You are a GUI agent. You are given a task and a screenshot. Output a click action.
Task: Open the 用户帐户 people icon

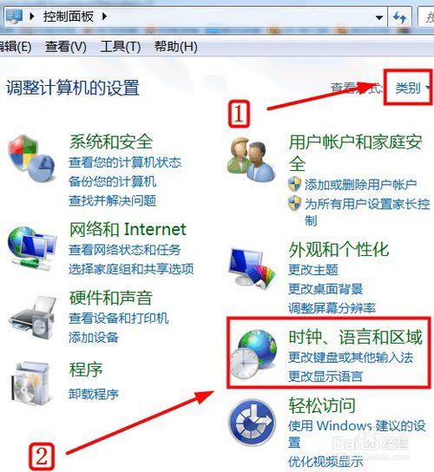[x=251, y=160]
